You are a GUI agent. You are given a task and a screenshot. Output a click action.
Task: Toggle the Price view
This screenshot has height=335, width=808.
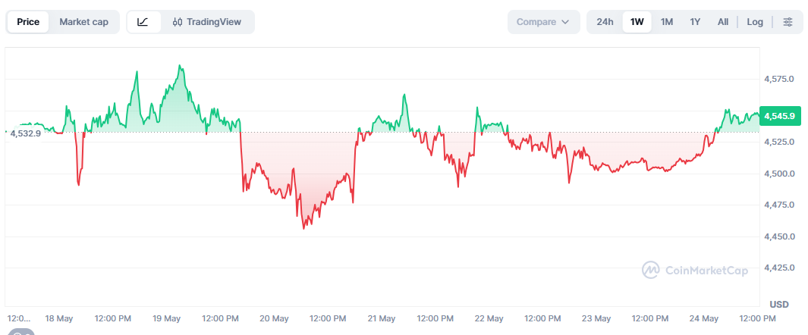tap(28, 22)
